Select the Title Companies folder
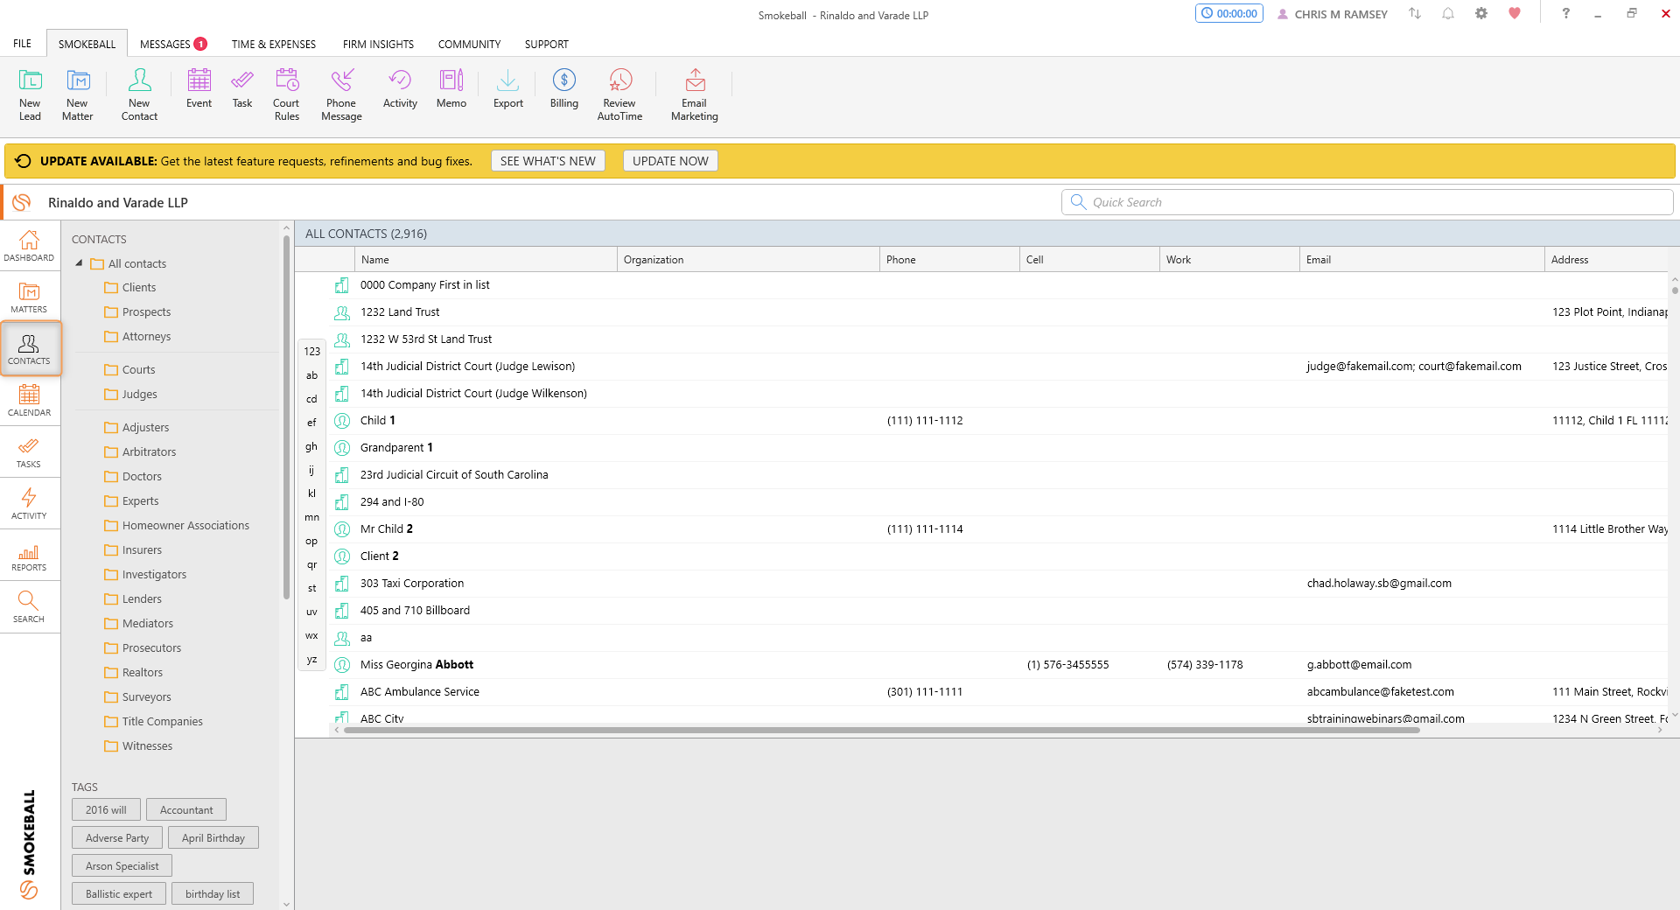 coord(153,721)
